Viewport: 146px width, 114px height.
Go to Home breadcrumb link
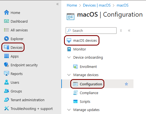click(x=72, y=5)
